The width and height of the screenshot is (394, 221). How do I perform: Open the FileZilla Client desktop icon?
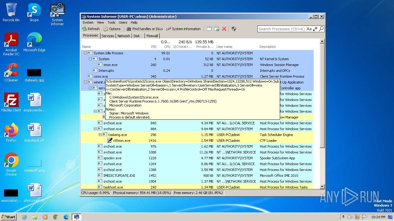(x=11, y=103)
